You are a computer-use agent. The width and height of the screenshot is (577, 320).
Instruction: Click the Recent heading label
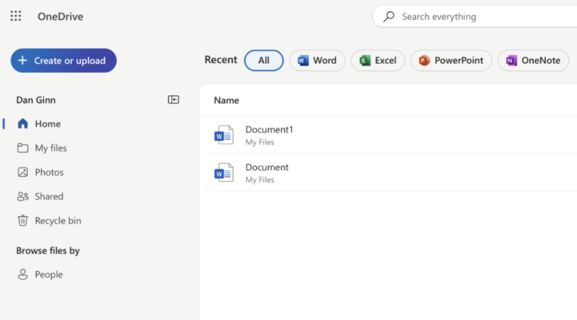[221, 60]
